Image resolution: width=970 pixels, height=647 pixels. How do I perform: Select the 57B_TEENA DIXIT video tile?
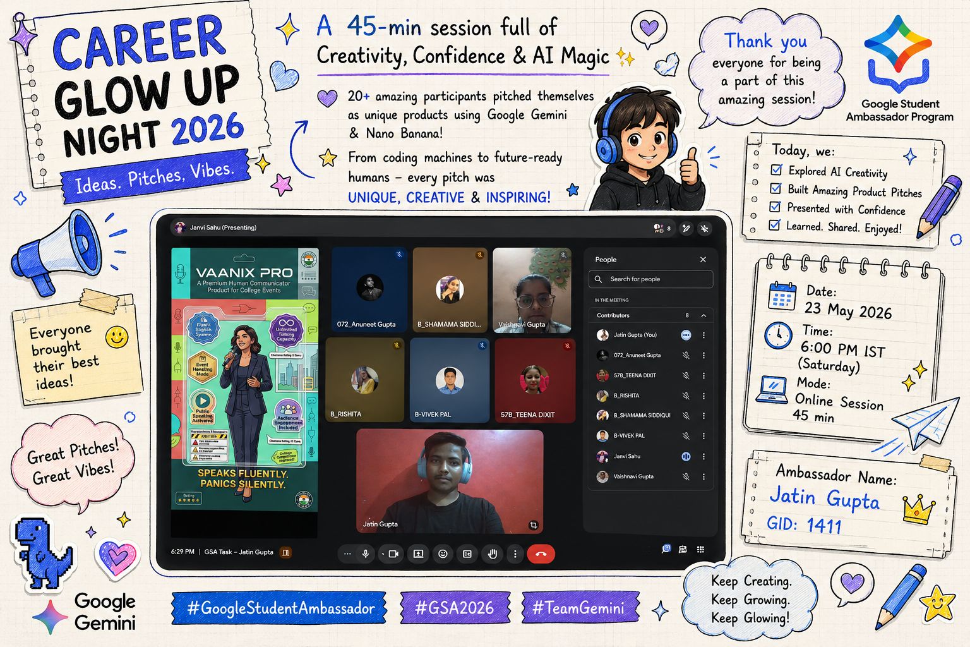click(x=535, y=380)
